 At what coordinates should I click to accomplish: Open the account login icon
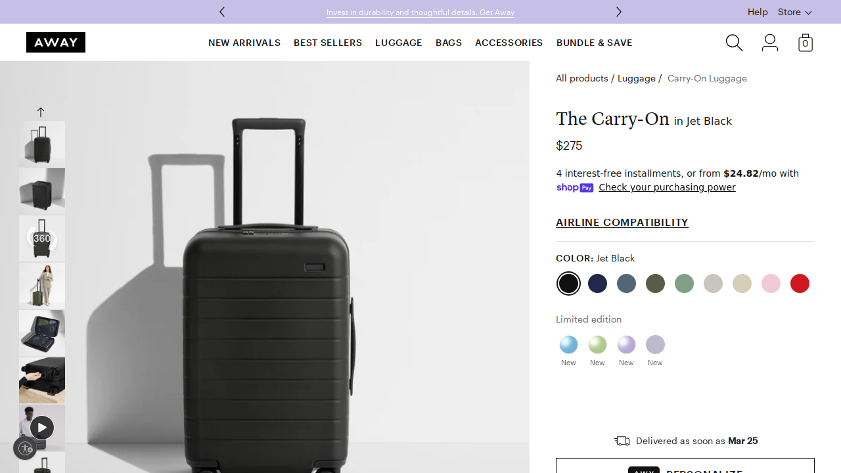click(x=769, y=42)
